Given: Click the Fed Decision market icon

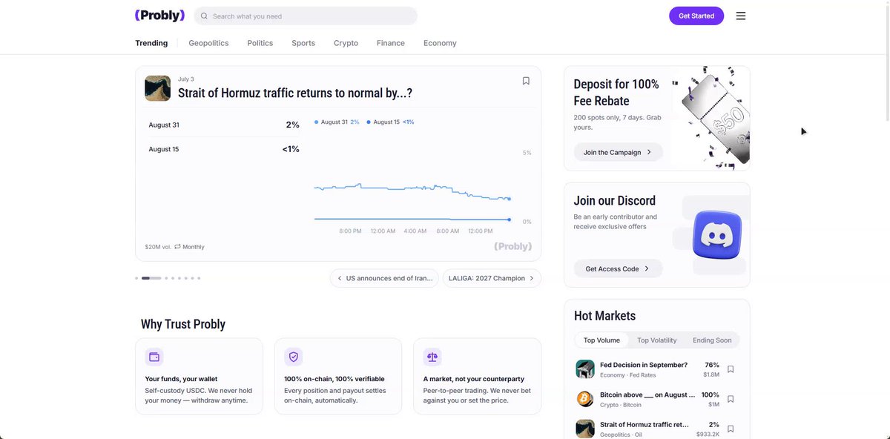Looking at the screenshot, I should point(585,369).
